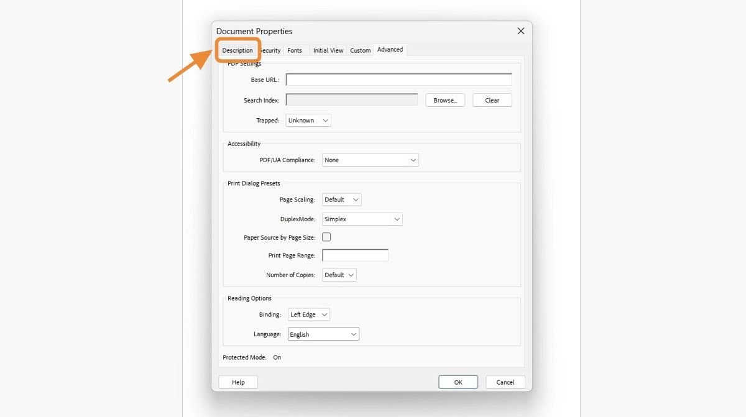Viewport: 746px width, 417px height.
Task: Enable Paper Source by Page Size
Action: point(326,237)
